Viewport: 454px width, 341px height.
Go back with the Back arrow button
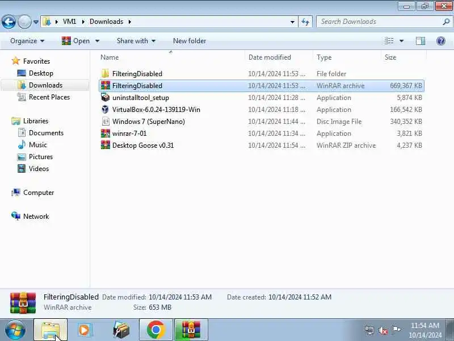click(x=9, y=22)
